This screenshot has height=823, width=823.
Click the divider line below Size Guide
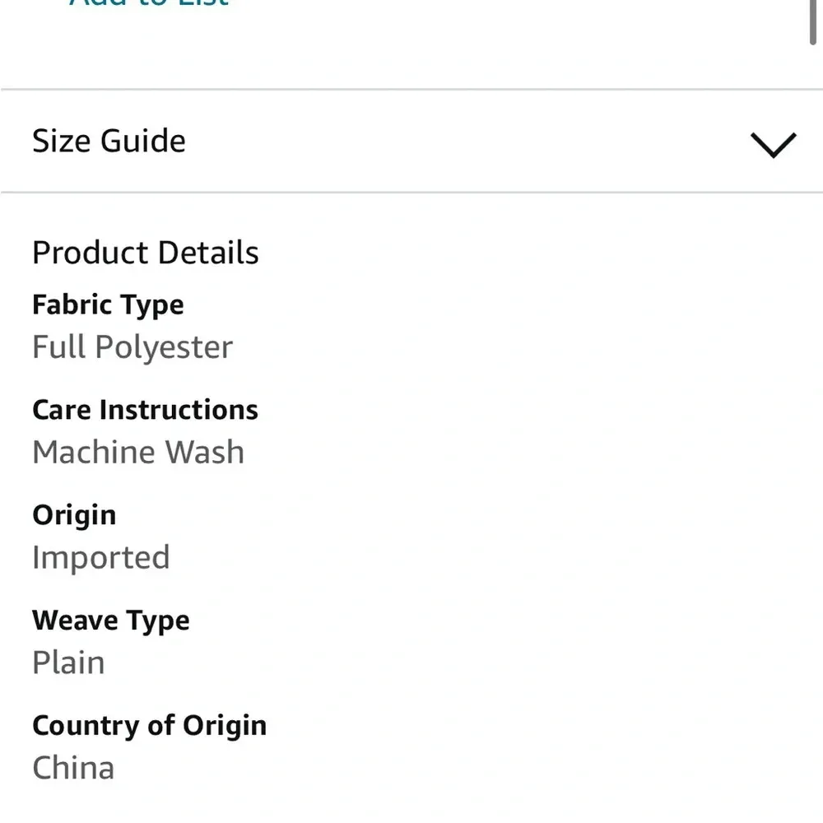tap(411, 193)
